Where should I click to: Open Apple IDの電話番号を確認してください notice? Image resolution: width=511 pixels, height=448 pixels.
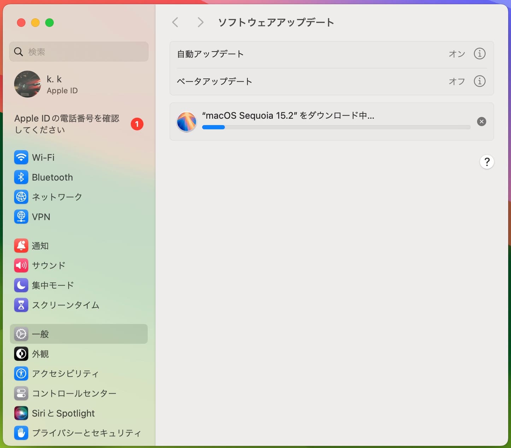click(67, 124)
